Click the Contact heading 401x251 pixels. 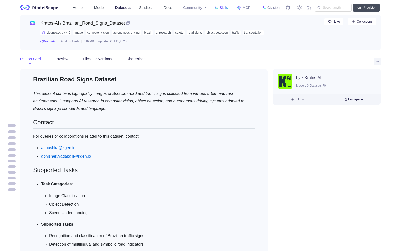click(43, 122)
